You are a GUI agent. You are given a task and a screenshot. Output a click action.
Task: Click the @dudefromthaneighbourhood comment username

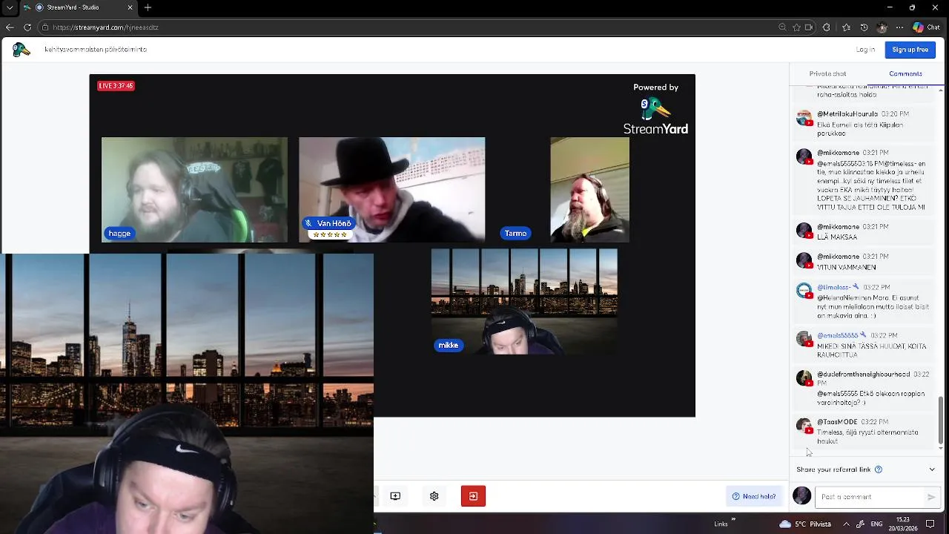(863, 375)
